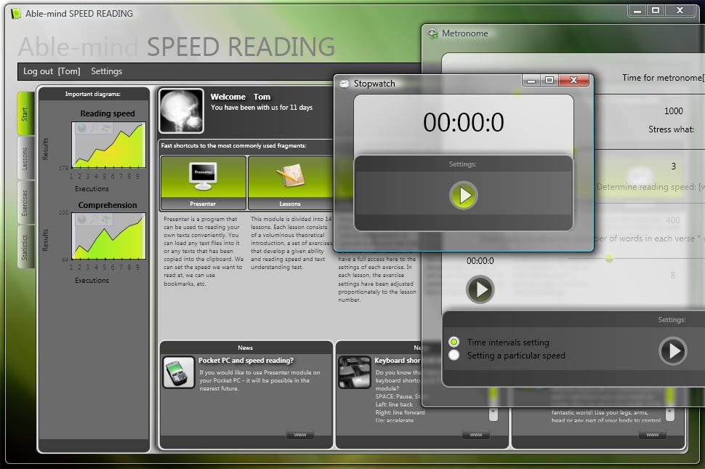Click the 1000 value in Metronome
The width and height of the screenshot is (705, 469).
pos(674,111)
